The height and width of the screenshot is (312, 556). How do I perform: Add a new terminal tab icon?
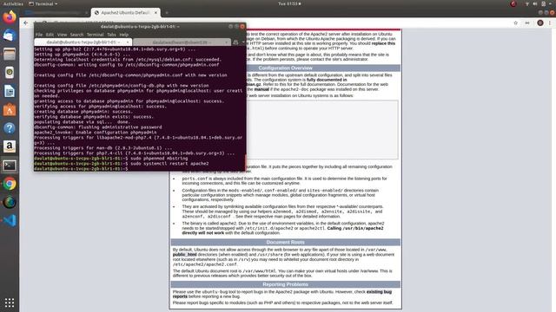pyautogui.click(x=235, y=42)
